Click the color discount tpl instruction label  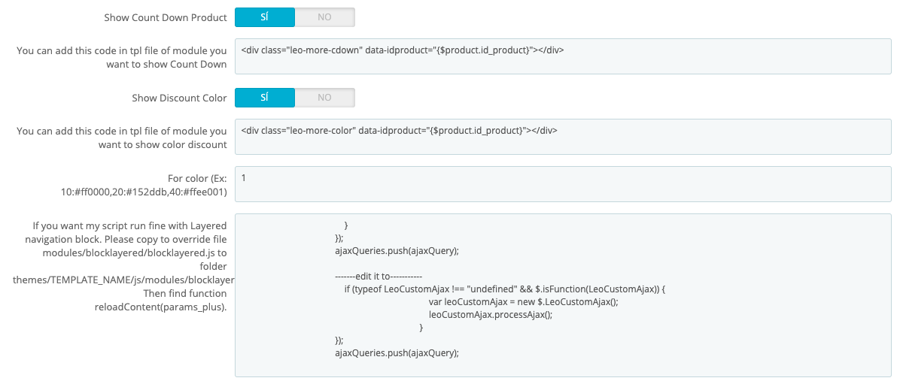tap(122, 138)
